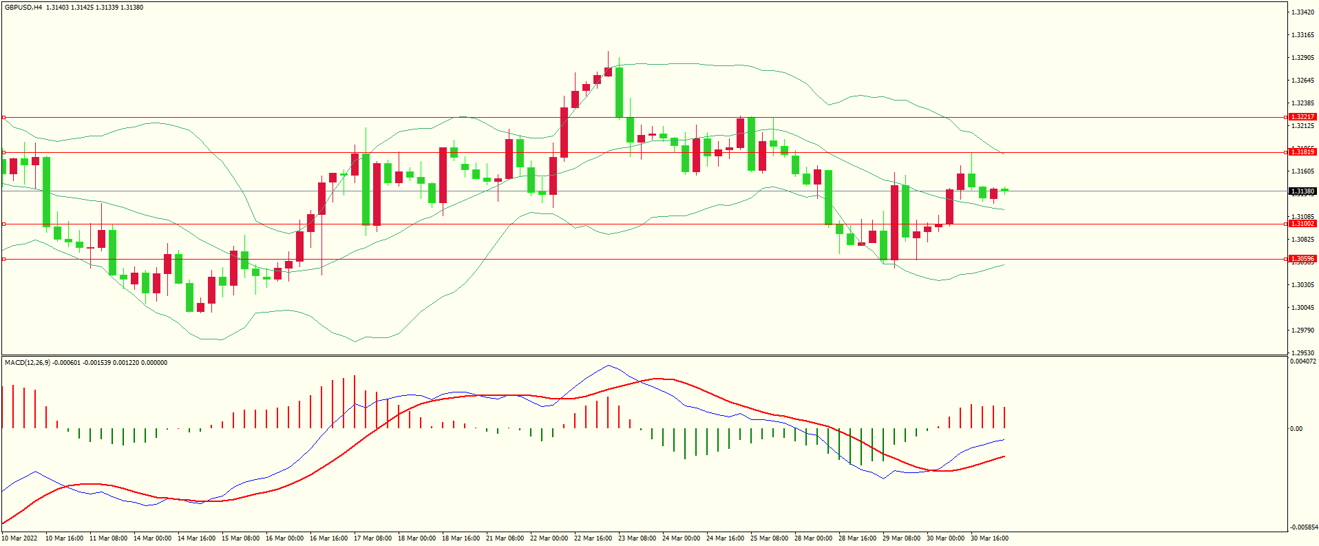Click the 30 Mar 16:00 time label
1319x546 pixels.
pos(989,538)
